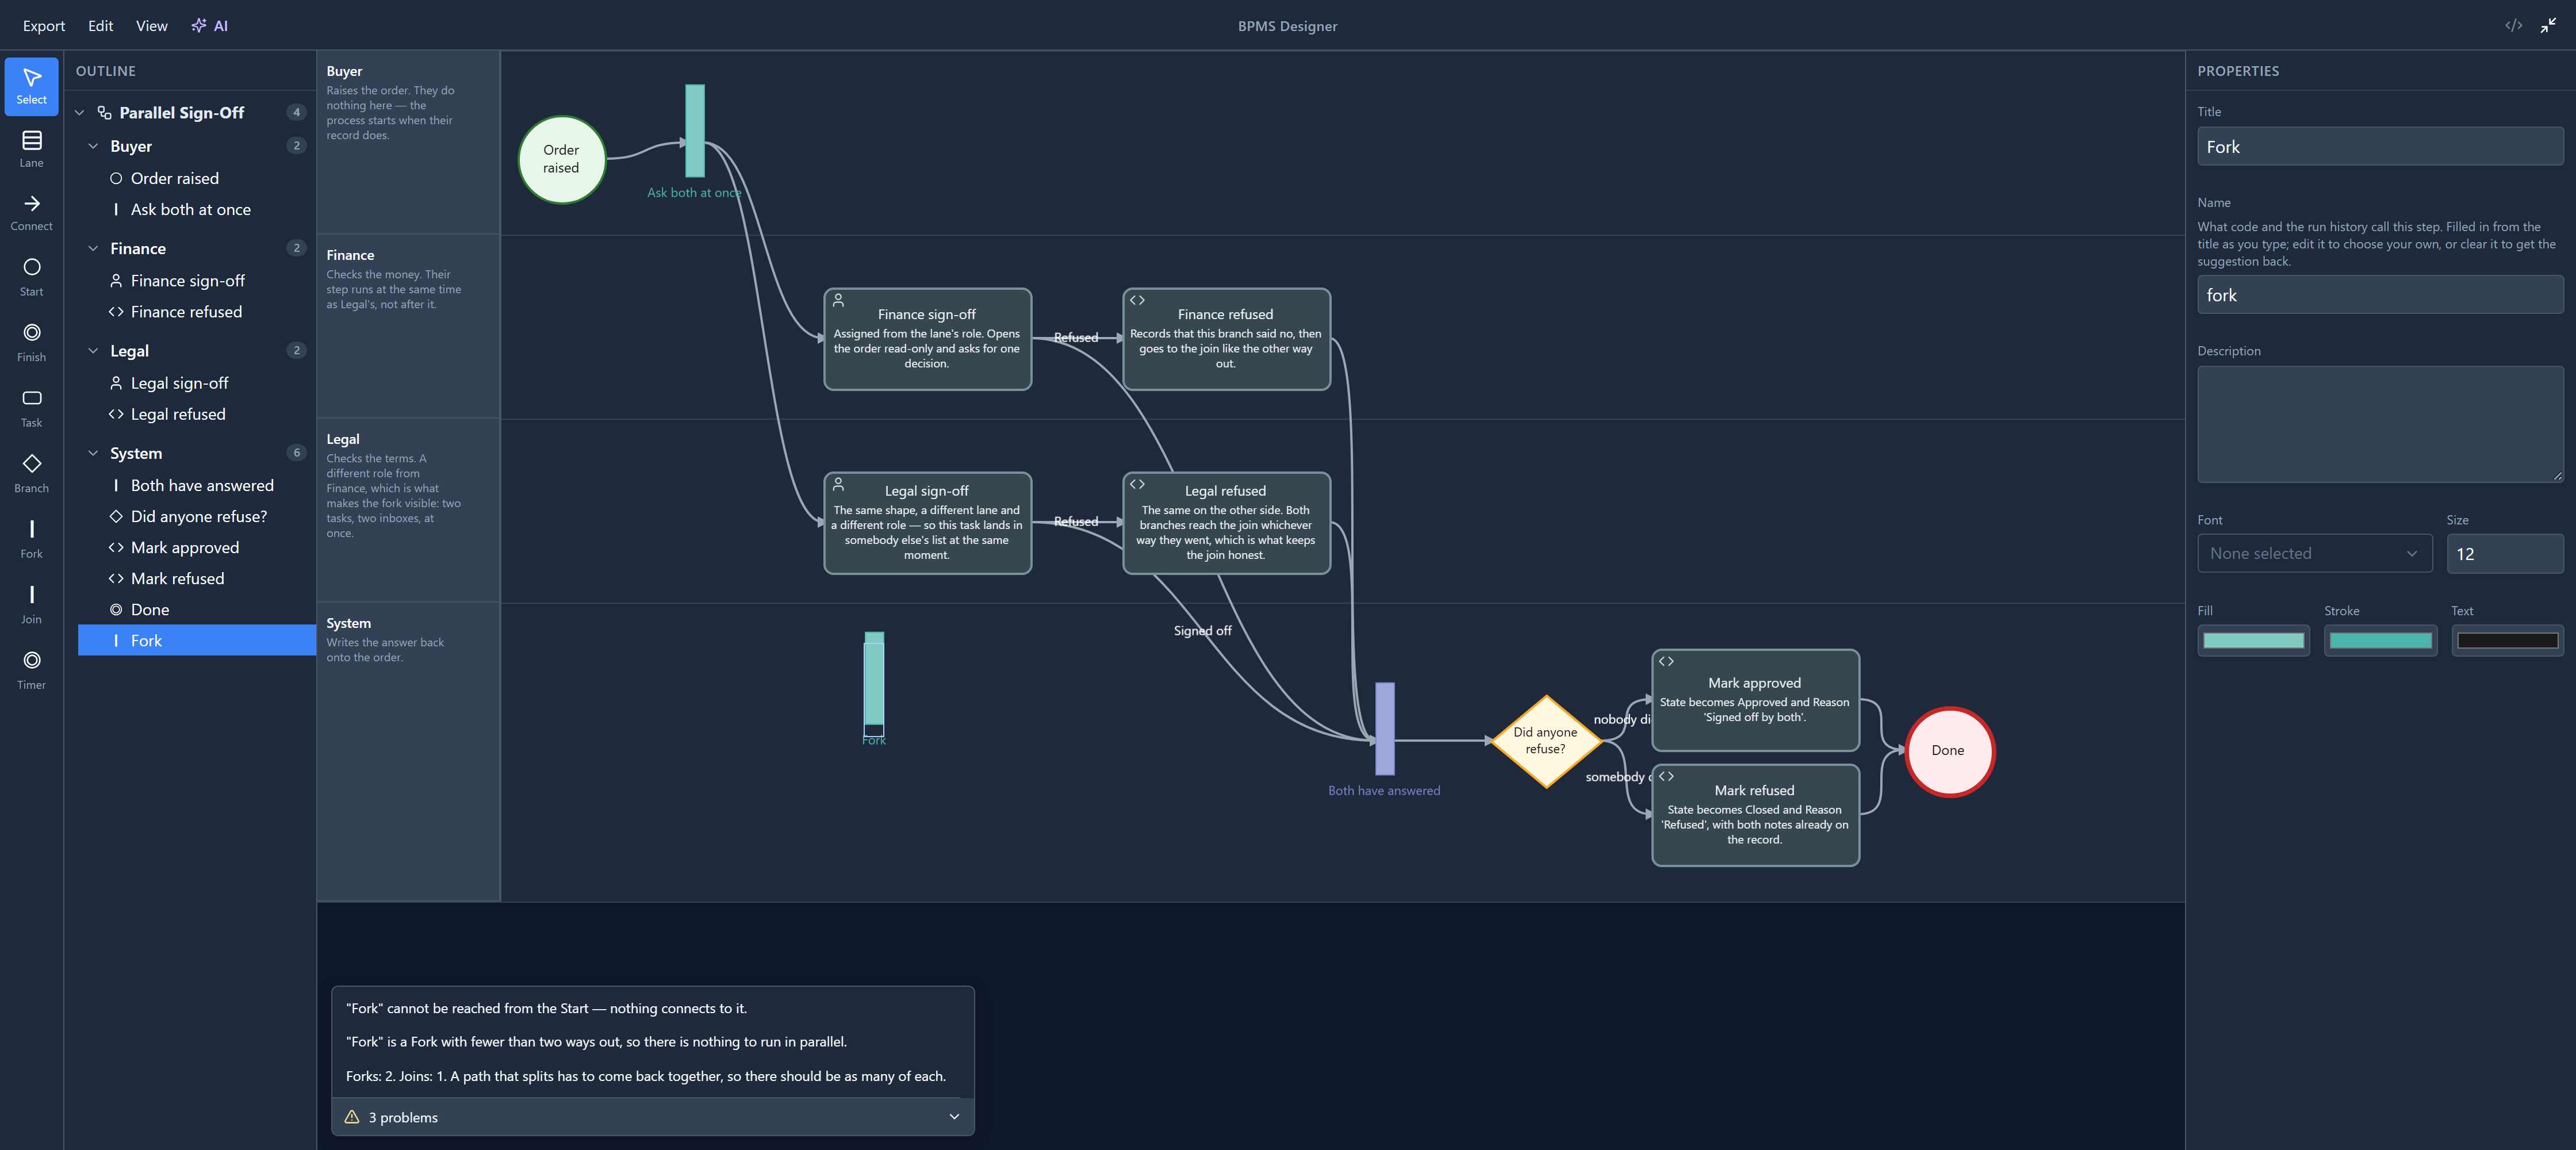Choose the Lane tool

pos(31,149)
